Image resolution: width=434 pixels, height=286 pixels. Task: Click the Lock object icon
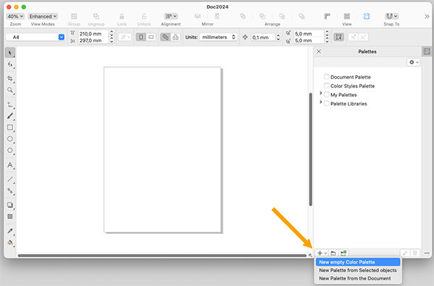pyautogui.click(x=122, y=17)
